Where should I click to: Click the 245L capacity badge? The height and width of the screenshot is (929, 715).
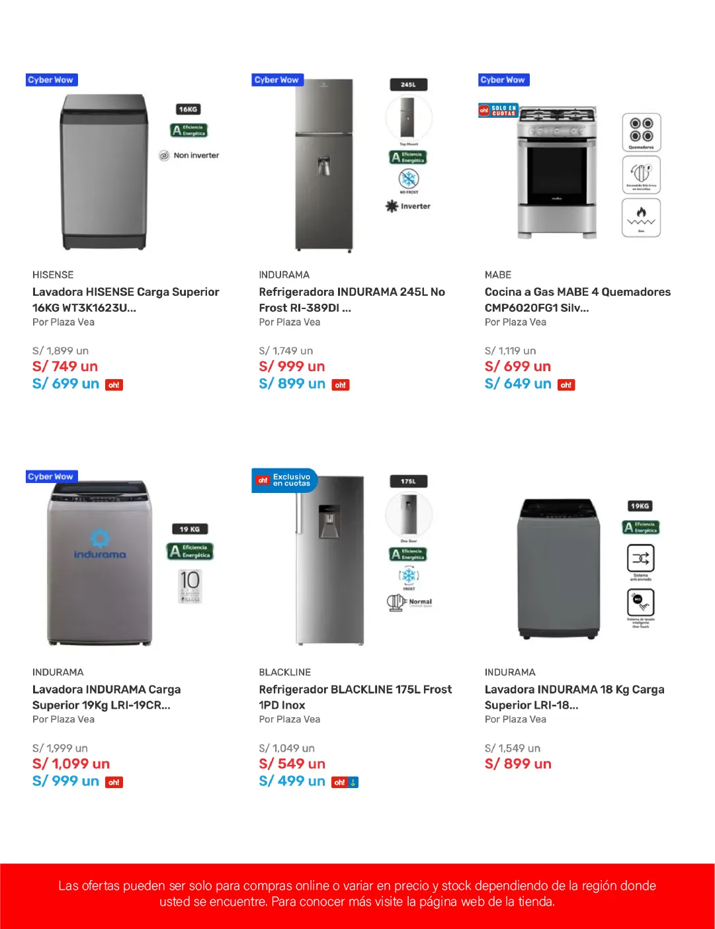pyautogui.click(x=408, y=85)
